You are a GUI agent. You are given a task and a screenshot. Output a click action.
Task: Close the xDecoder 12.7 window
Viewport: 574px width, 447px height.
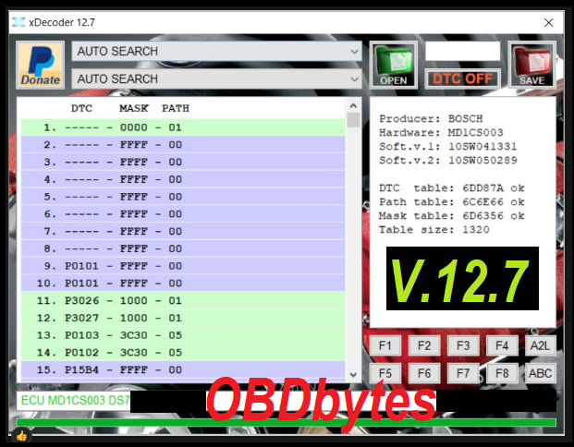548,23
